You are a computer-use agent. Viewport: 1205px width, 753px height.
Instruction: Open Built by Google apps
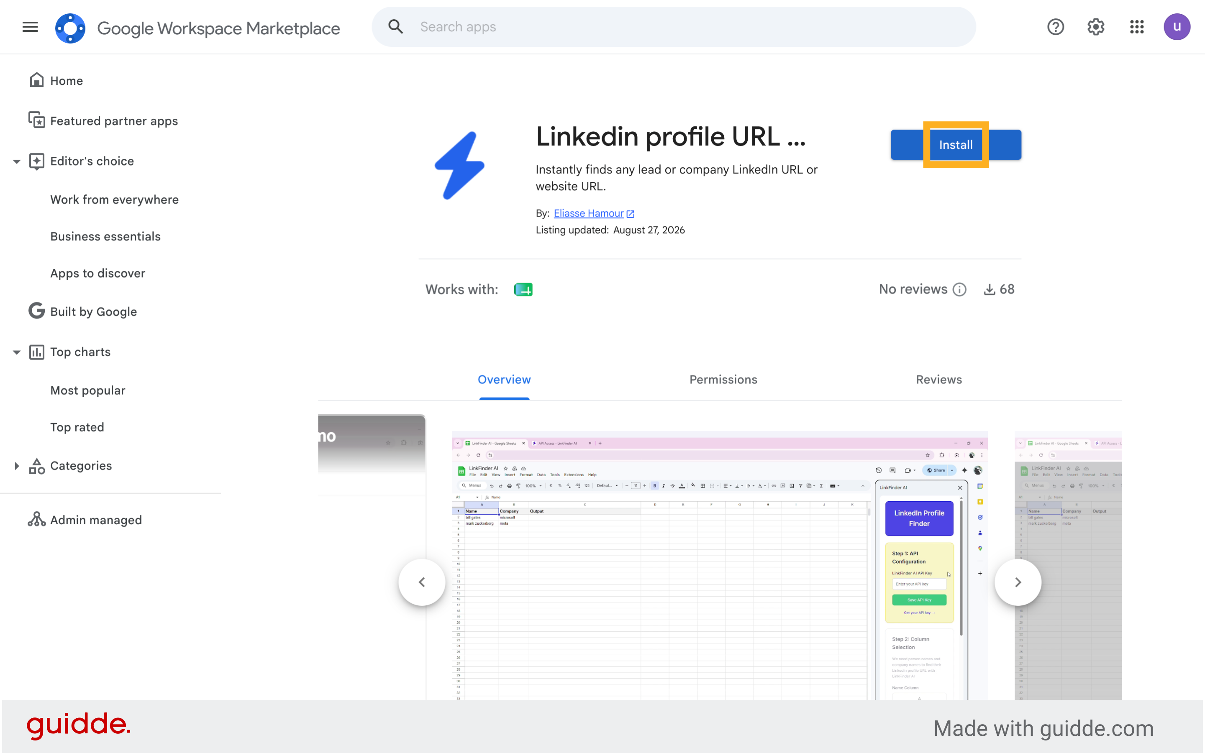coord(93,312)
